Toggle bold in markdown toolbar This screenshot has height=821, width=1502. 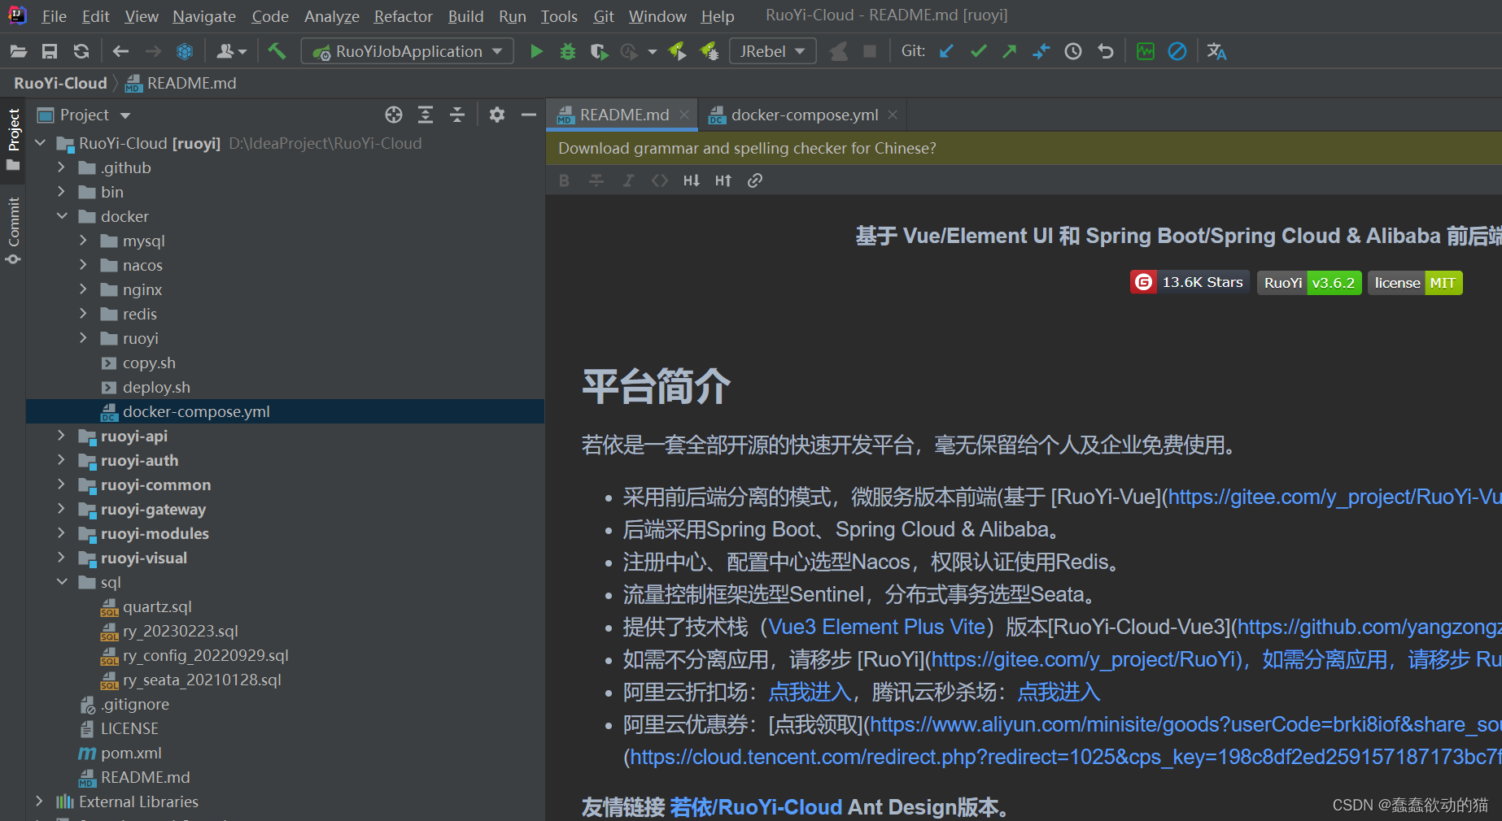point(564,180)
